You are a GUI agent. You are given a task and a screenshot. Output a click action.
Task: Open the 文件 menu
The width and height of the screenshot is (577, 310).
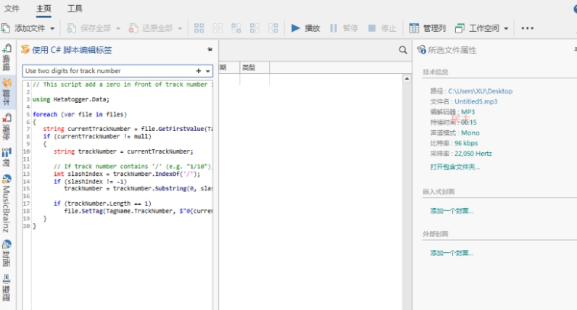pos(12,9)
